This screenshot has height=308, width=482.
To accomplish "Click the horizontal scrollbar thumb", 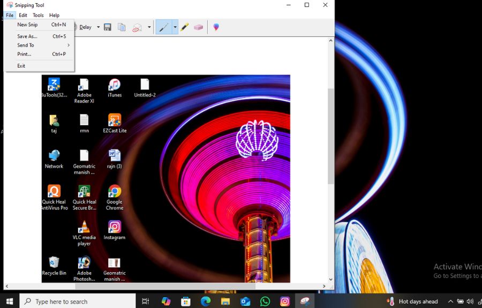I will coord(165,286).
